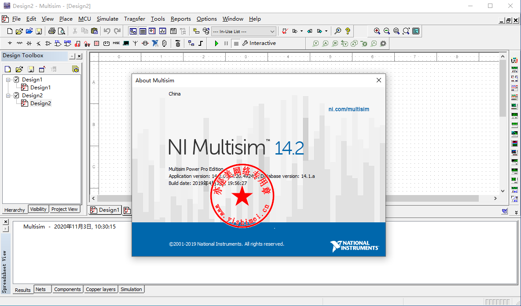Open the forward annotation arrow dropdown
The image size is (521, 306).
(x=326, y=31)
